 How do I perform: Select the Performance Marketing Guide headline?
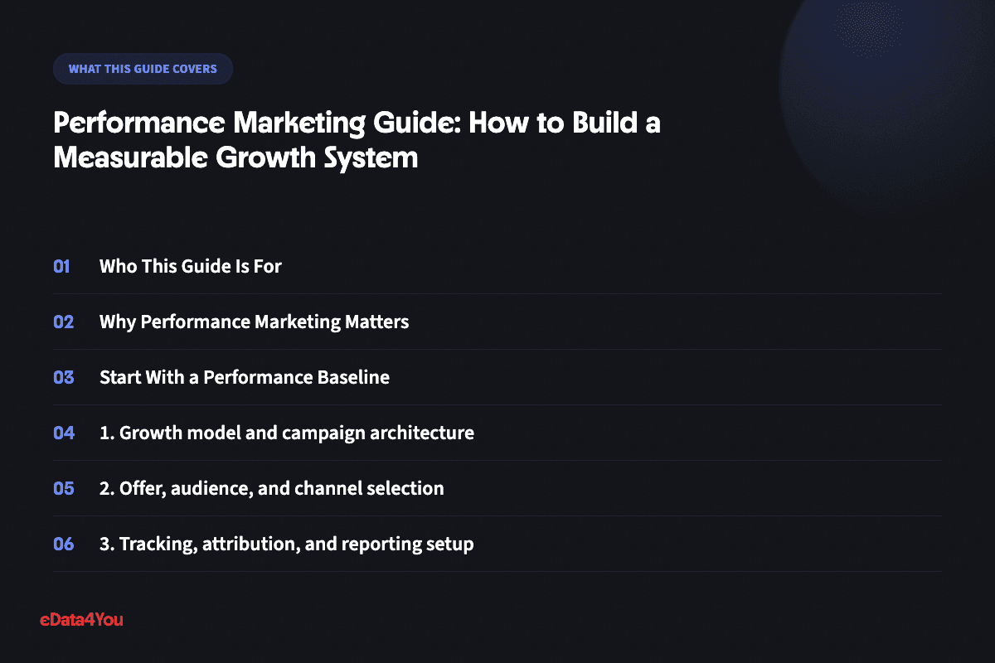[x=357, y=140]
